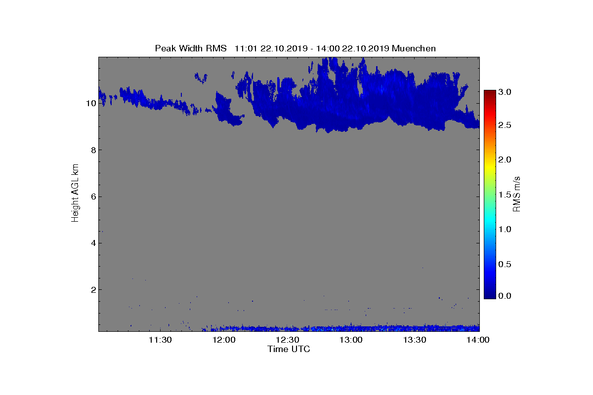Image resolution: width=593 pixels, height=395 pixels.
Task: Click the "Time UTC" axis label
Action: click(289, 349)
